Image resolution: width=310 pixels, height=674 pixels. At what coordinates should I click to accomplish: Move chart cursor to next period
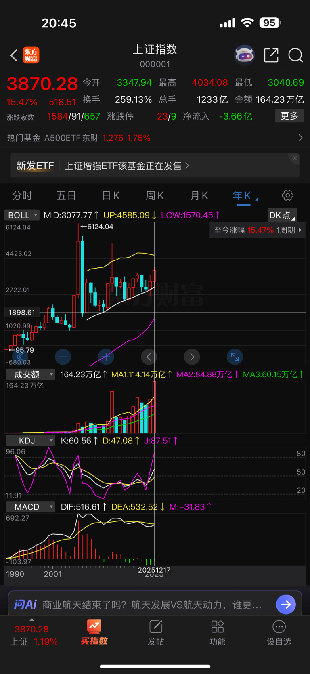[x=192, y=357]
